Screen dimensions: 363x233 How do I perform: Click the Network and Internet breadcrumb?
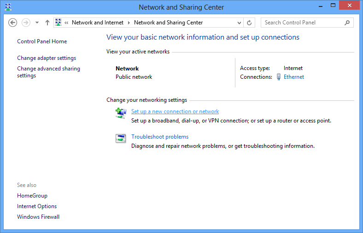point(98,23)
